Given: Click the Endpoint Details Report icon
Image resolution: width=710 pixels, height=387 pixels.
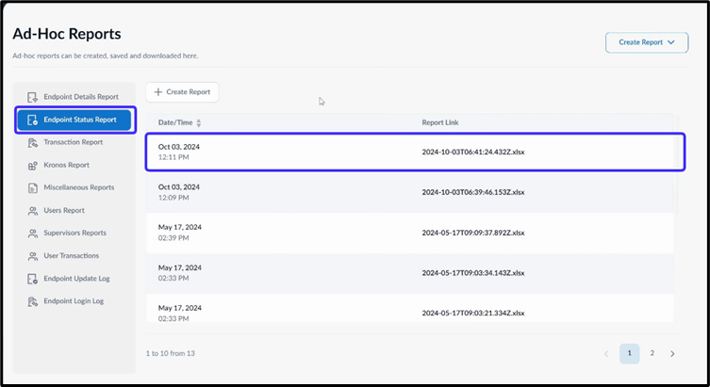Looking at the screenshot, I should coord(32,97).
